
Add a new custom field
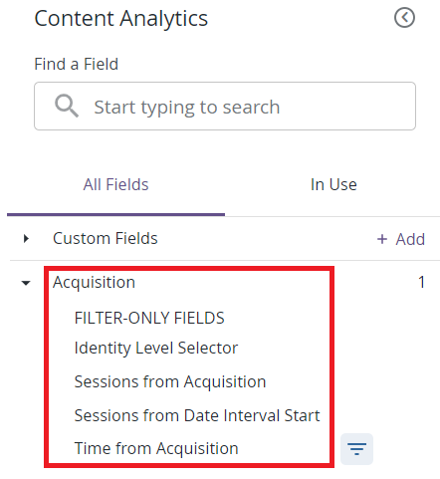click(x=401, y=239)
